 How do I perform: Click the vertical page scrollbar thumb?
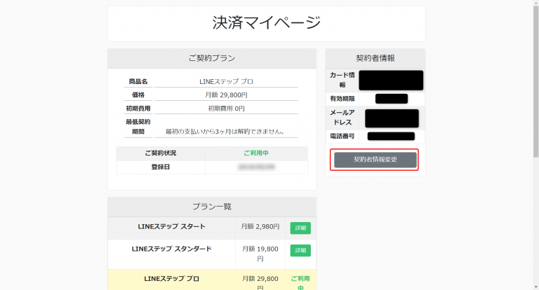point(535,81)
